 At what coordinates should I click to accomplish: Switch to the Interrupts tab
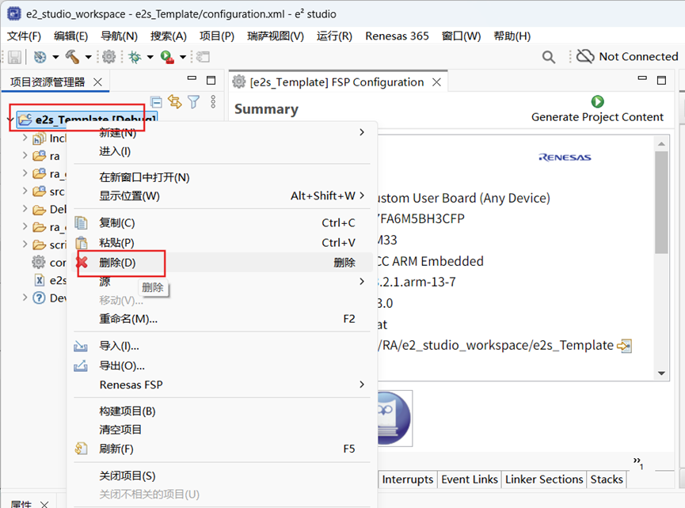point(408,480)
